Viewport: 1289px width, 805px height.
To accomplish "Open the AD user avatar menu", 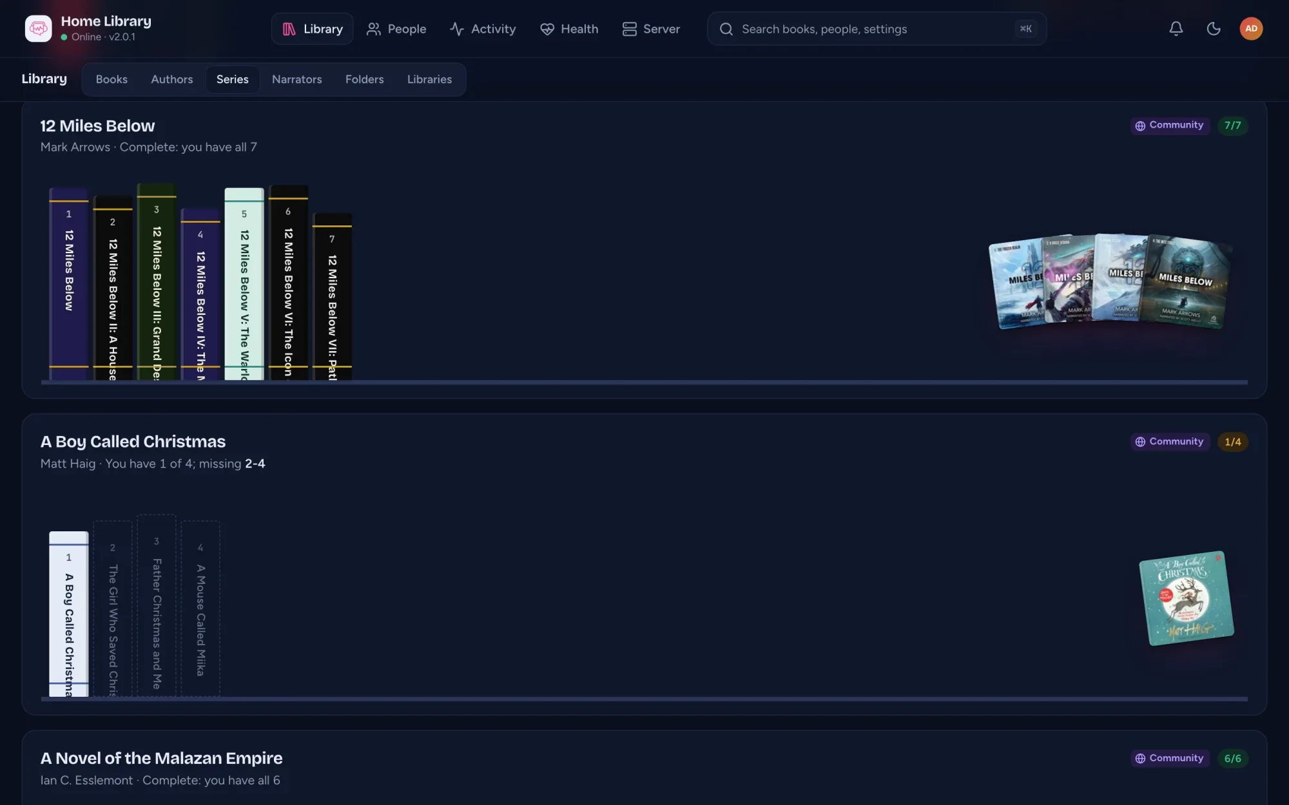I will pos(1251,28).
